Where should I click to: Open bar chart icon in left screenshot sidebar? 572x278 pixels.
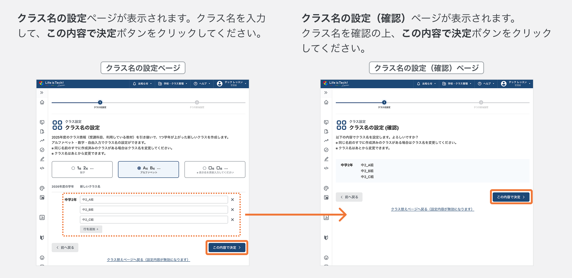42,217
